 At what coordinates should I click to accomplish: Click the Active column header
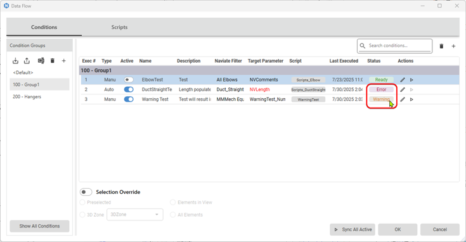[x=127, y=61]
